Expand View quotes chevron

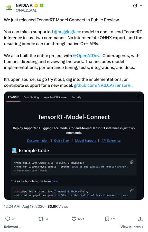(x=142, y=227)
